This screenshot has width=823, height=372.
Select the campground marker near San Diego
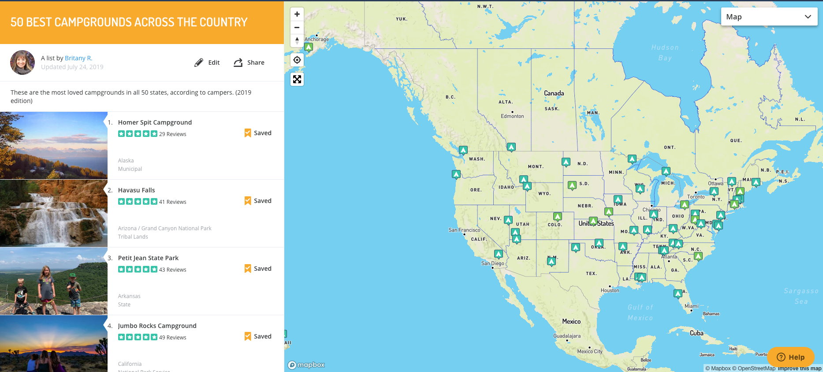point(499,254)
